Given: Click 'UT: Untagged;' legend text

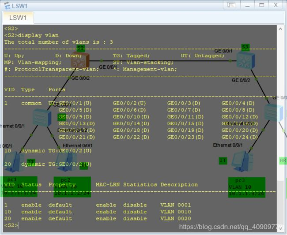Looking at the screenshot, I should coord(203,56).
